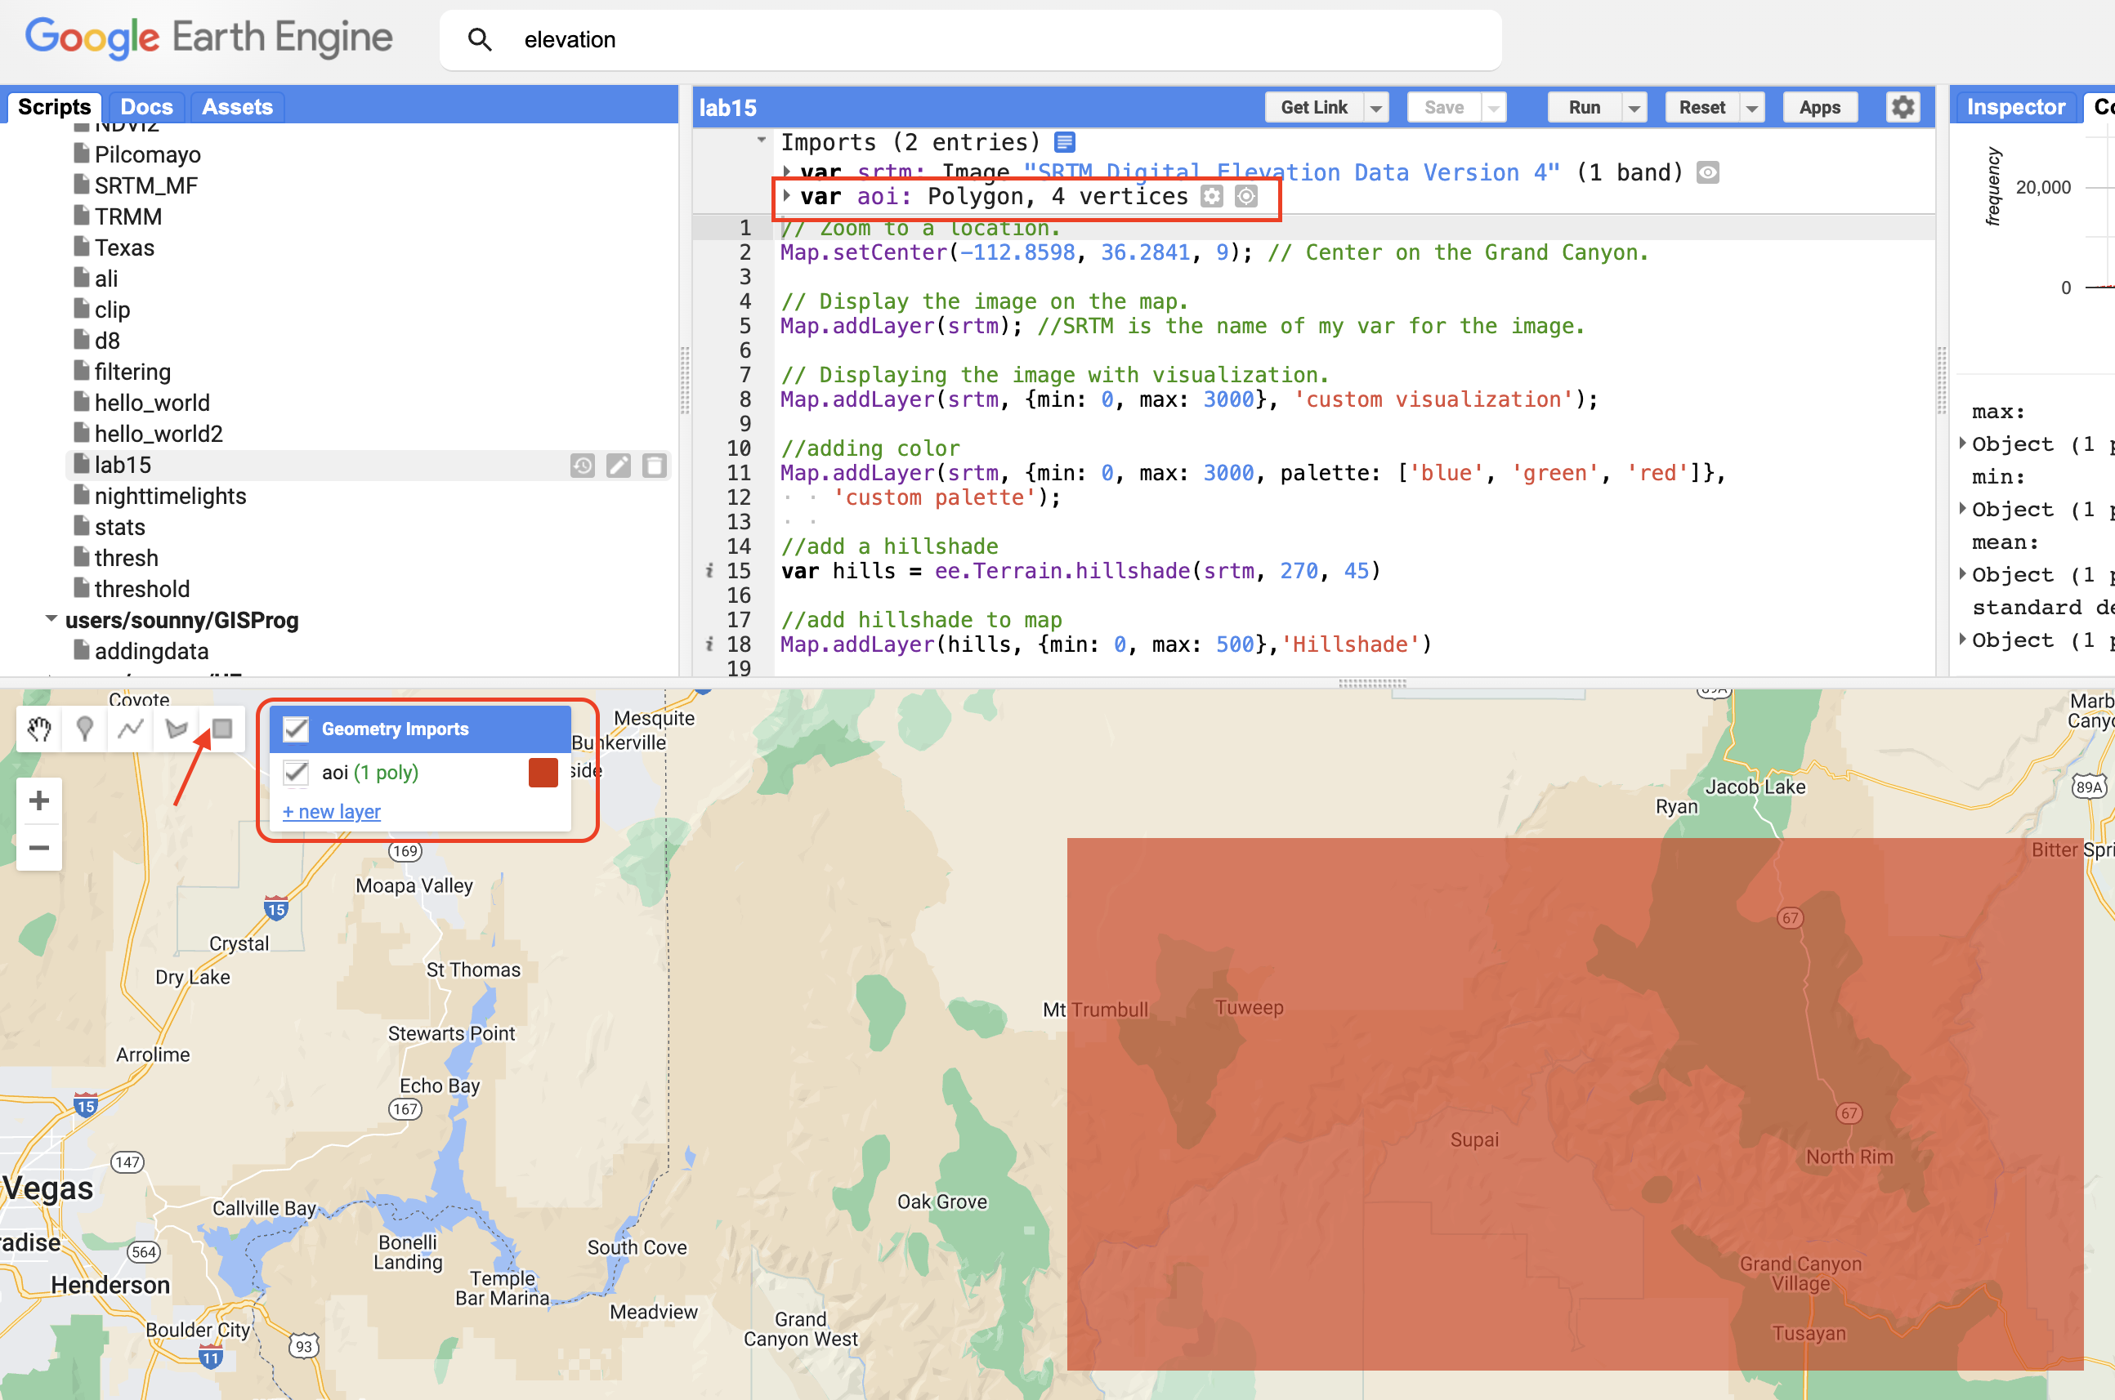
Task: Switch to the Docs tab
Action: (145, 106)
